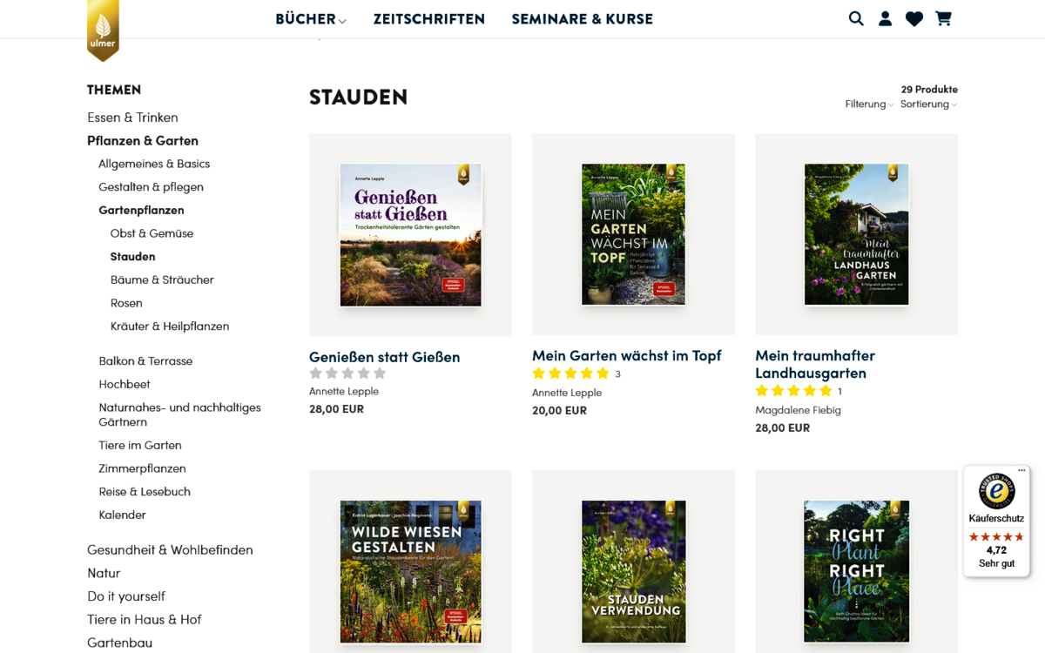The width and height of the screenshot is (1045, 653).
Task: Open the Filterung dropdown
Action: (868, 104)
